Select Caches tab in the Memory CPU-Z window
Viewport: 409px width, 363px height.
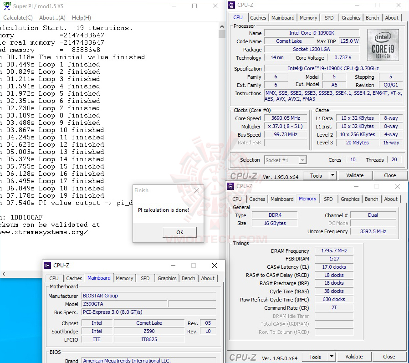(x=257, y=199)
